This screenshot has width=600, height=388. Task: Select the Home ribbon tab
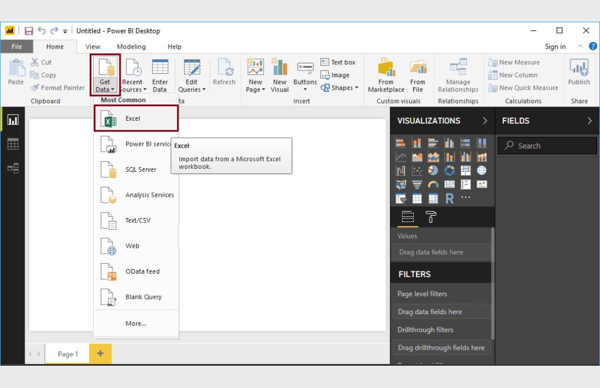click(54, 47)
